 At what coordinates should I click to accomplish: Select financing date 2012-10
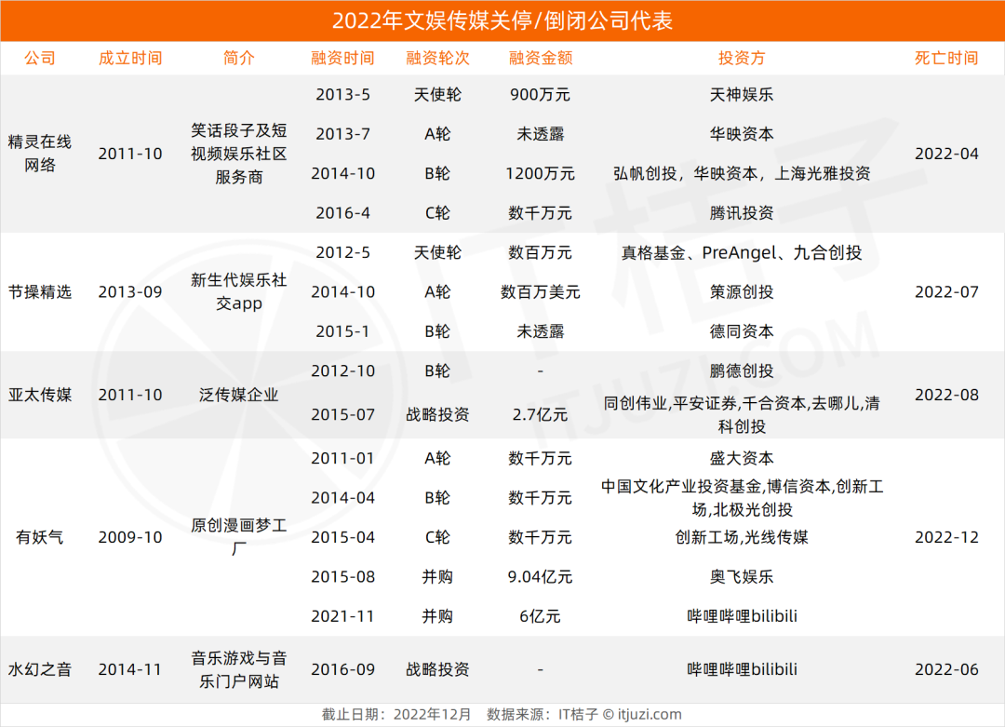coord(342,371)
